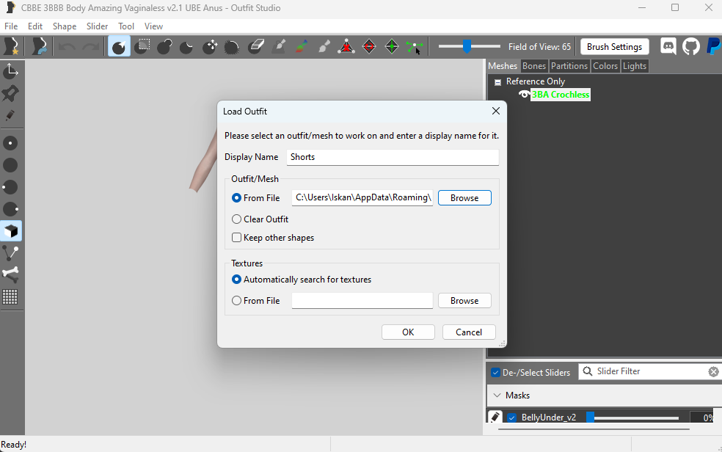Click the circle icon with center dot
The width and height of the screenshot is (722, 452).
tap(10, 143)
